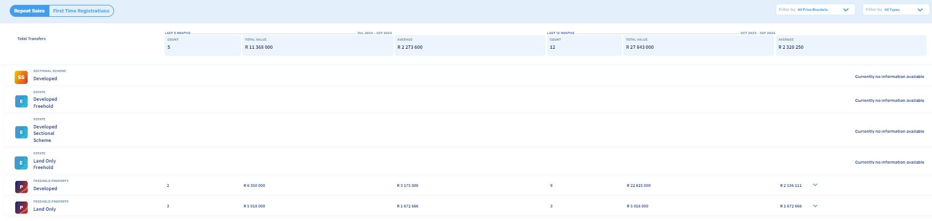
Task: Click Sectional Scheme Developed row label
Action: coord(45,79)
